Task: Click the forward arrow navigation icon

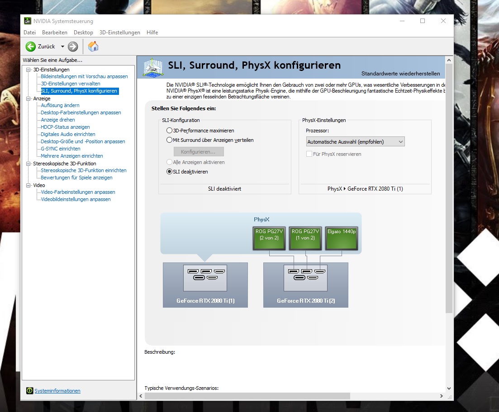Action: tap(73, 47)
